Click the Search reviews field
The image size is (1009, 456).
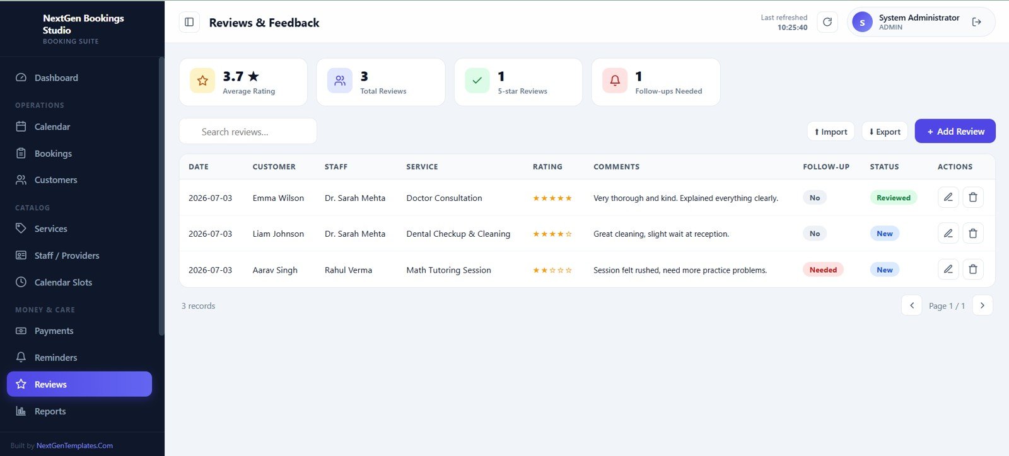[248, 131]
